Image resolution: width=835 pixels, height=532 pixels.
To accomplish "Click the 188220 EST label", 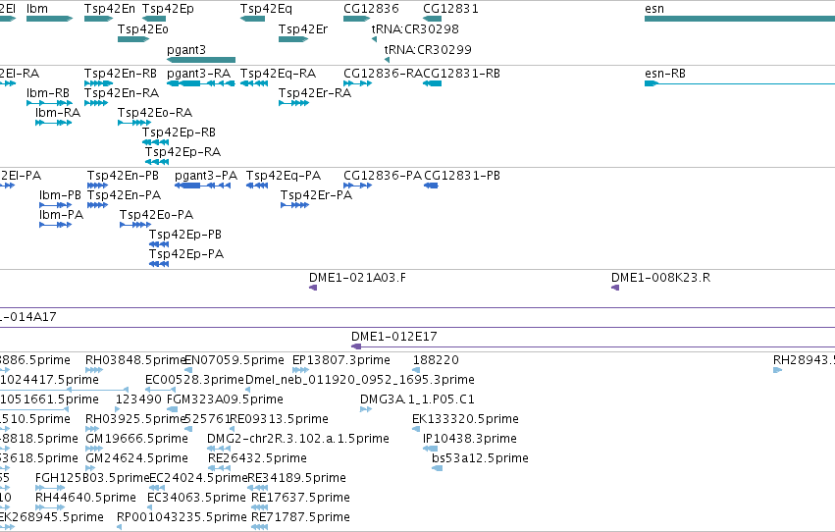I will (436, 360).
